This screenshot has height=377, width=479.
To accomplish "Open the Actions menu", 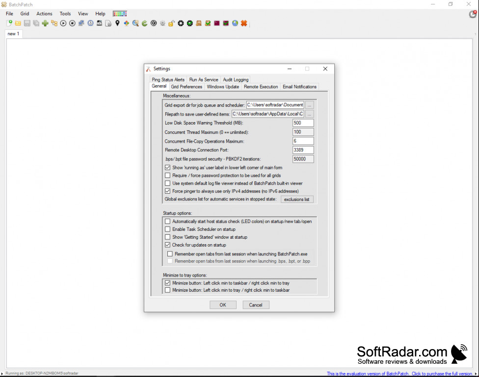I will 44,14.
